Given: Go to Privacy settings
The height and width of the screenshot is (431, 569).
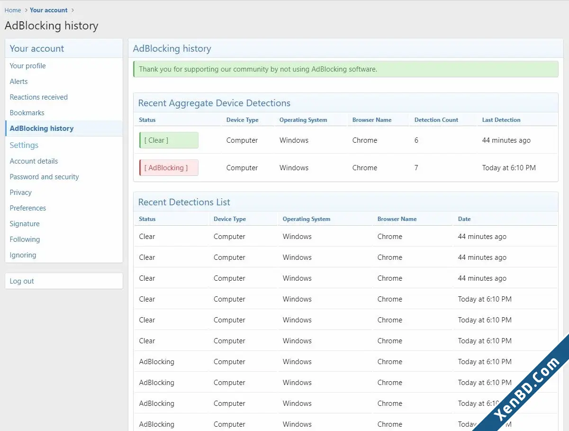Looking at the screenshot, I should (64, 193).
